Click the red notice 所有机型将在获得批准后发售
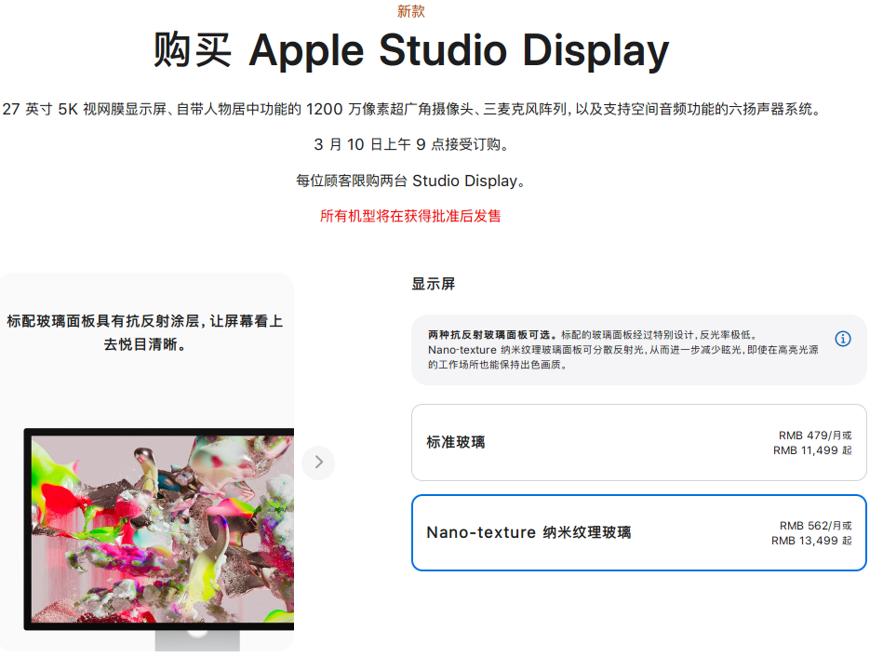883x657 pixels. 410,216
